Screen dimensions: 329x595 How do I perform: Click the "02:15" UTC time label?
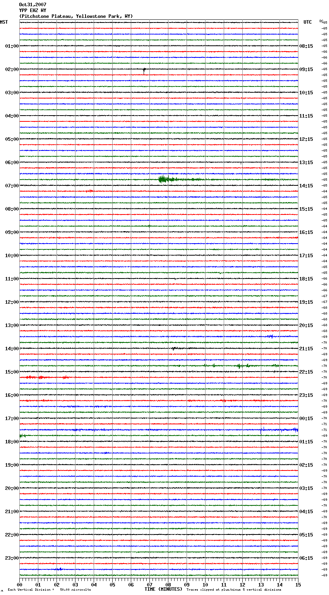point(306,465)
